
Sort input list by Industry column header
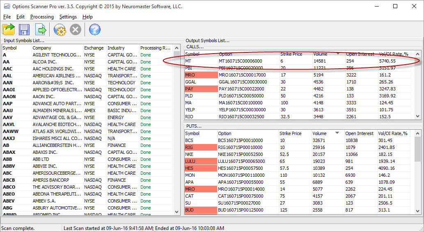point(123,48)
